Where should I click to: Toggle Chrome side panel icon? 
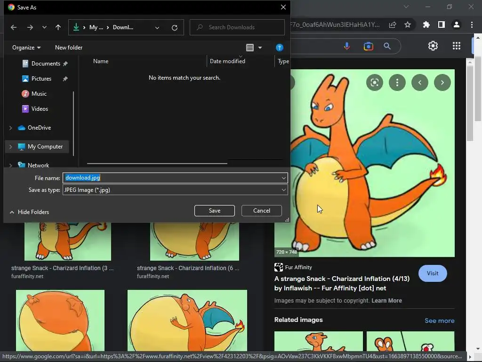[442, 25]
